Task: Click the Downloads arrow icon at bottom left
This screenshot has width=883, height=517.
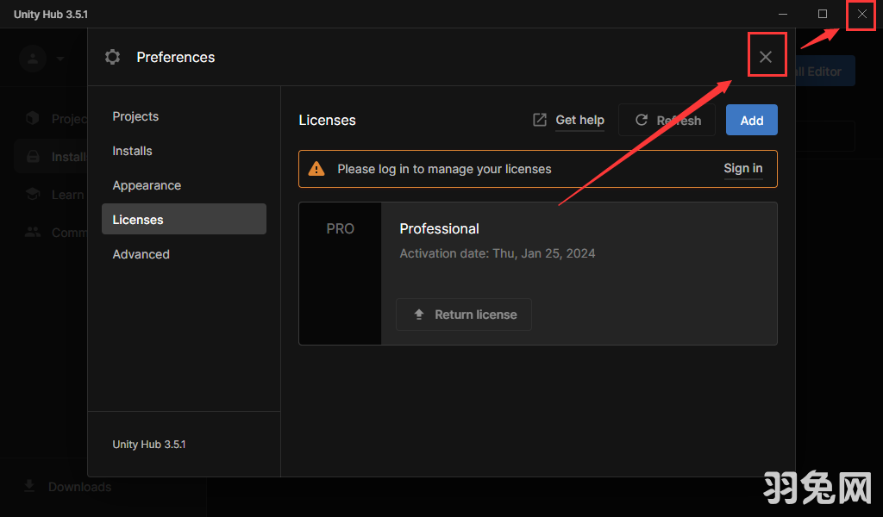Action: (x=29, y=486)
